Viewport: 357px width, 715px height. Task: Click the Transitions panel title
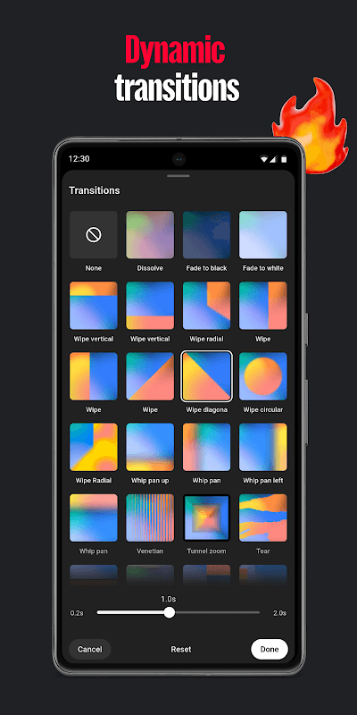(95, 190)
